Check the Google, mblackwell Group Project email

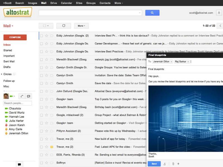[x=41, y=115]
